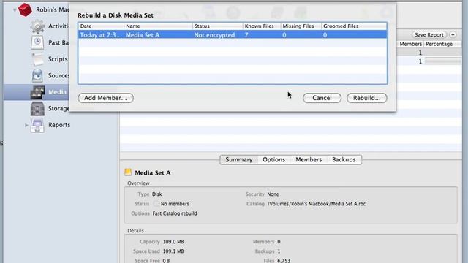This screenshot has width=468, height=263.
Task: Click the Add Member... button
Action: (105, 98)
